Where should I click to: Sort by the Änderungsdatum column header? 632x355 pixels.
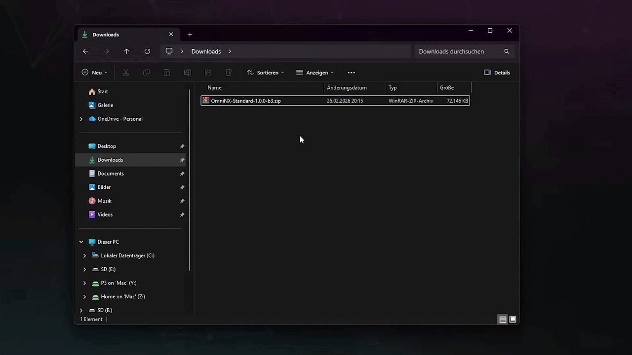347,88
